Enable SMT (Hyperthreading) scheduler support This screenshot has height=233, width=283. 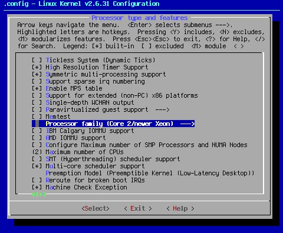[37, 159]
